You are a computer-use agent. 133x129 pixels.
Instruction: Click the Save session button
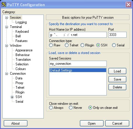117,79
